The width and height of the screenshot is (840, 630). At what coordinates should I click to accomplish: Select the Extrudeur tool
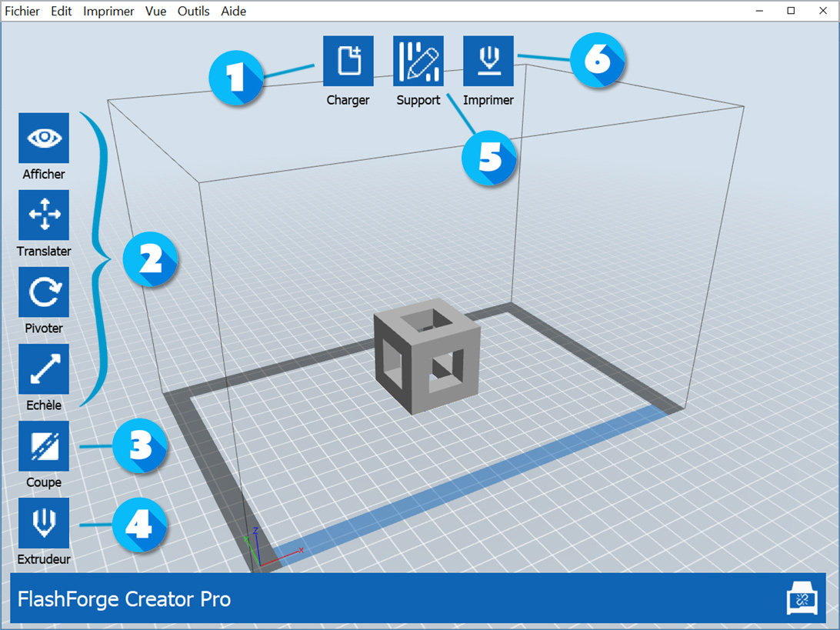[x=44, y=523]
